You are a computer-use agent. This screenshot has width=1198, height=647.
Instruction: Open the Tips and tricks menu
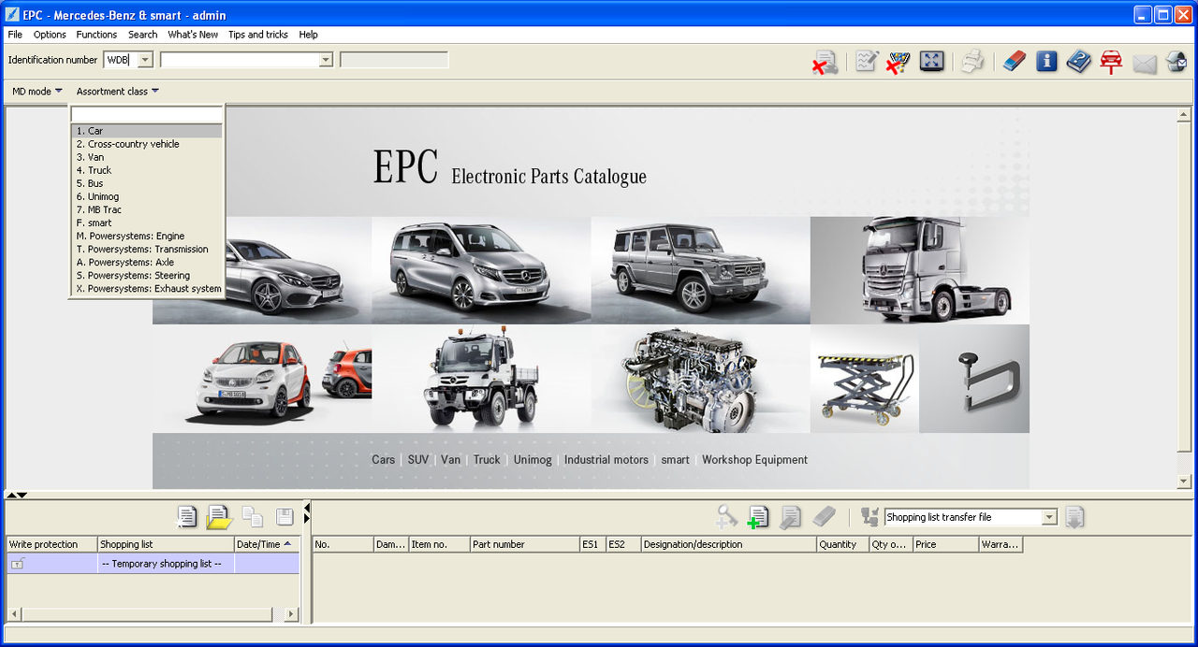[258, 35]
